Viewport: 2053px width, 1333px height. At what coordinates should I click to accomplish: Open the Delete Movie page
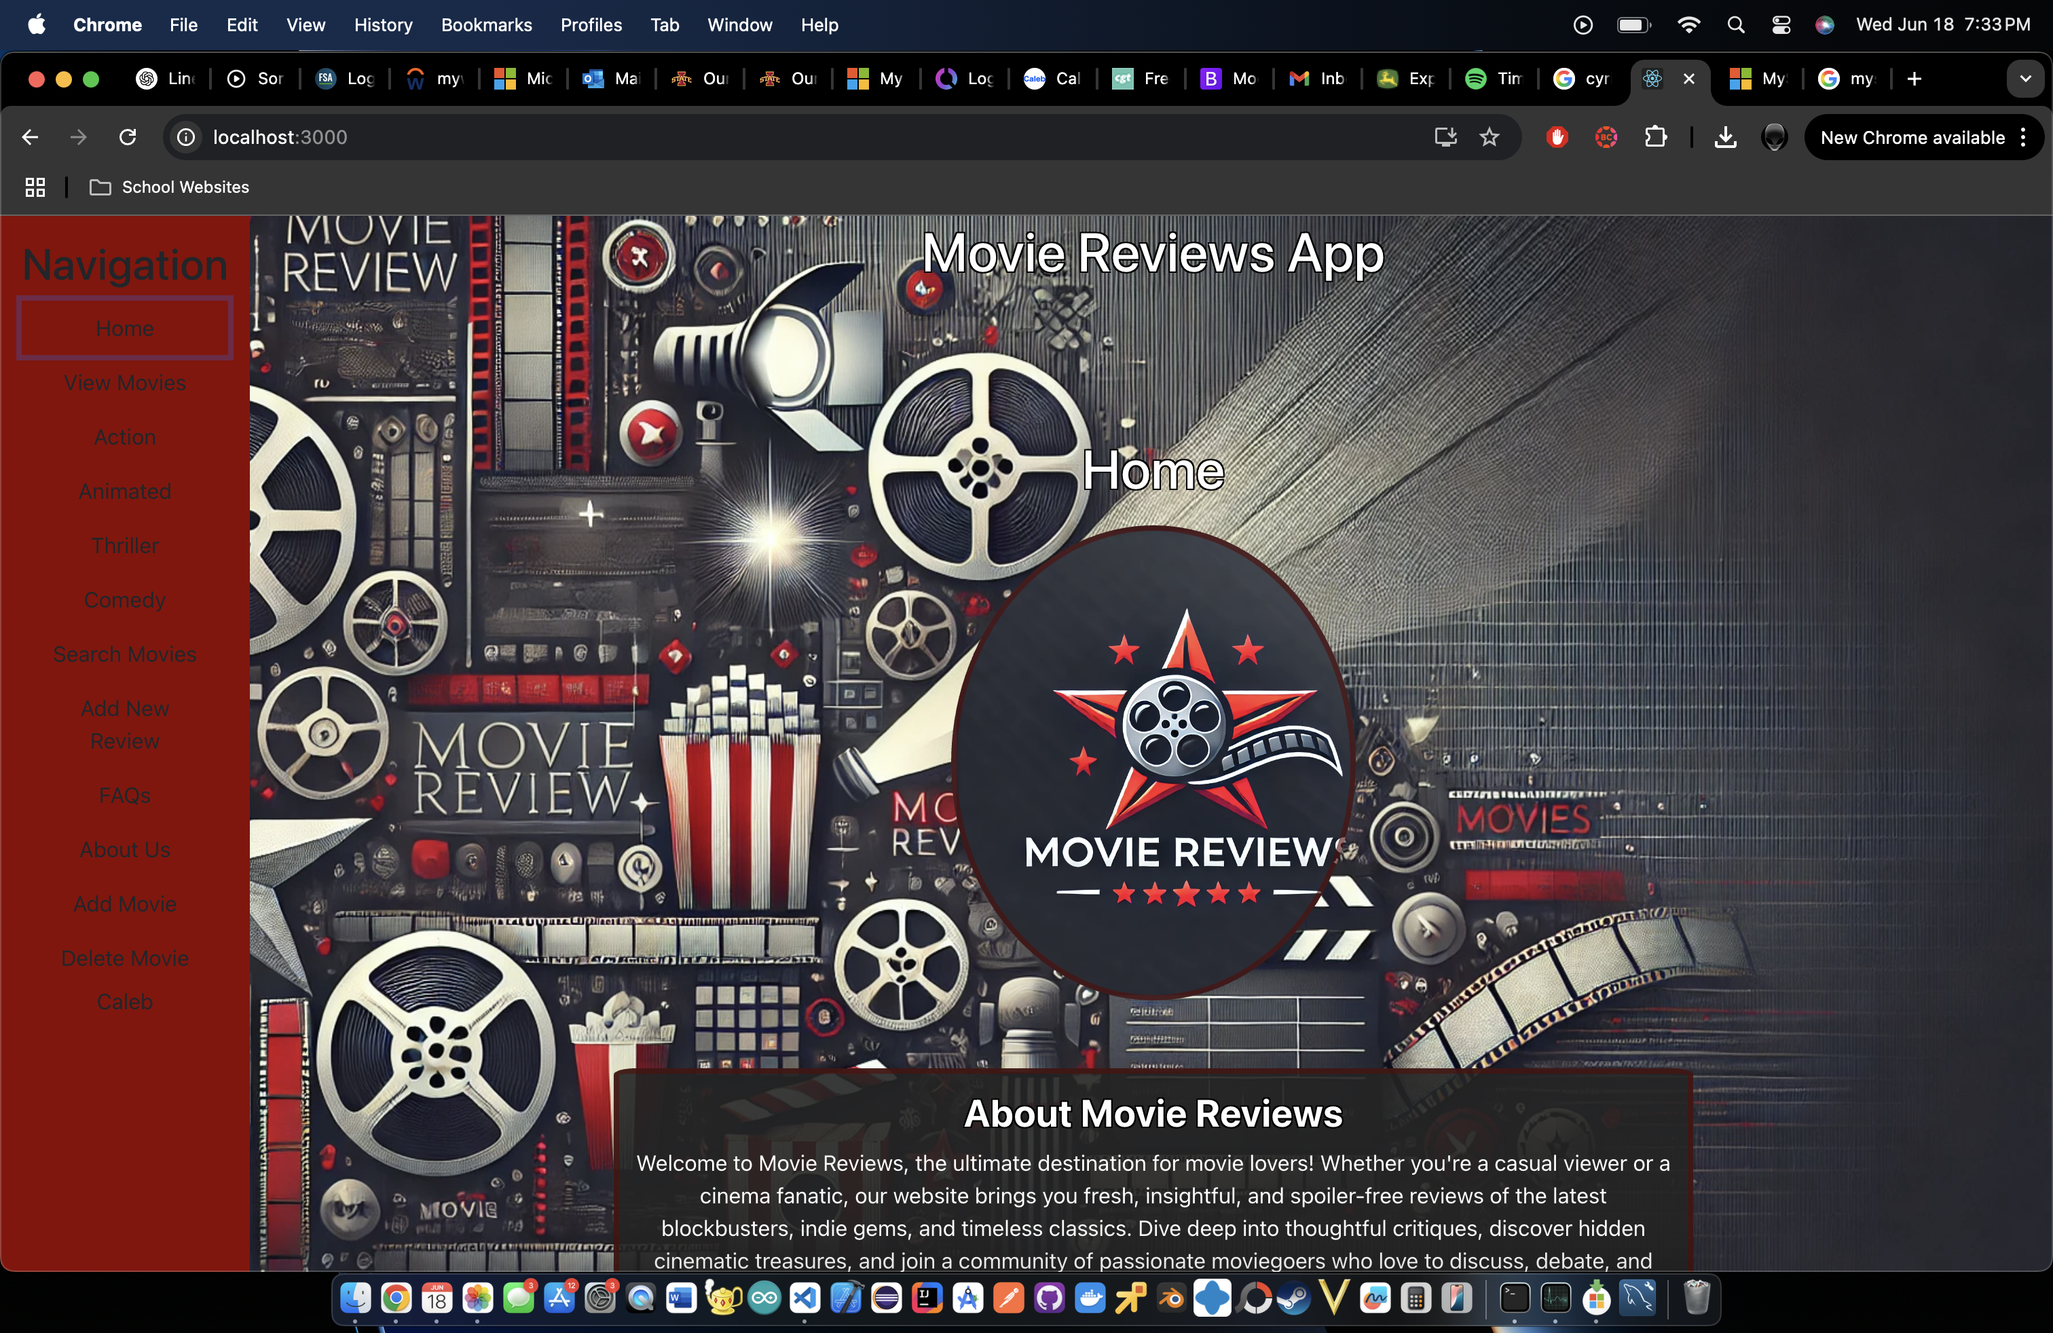125,958
